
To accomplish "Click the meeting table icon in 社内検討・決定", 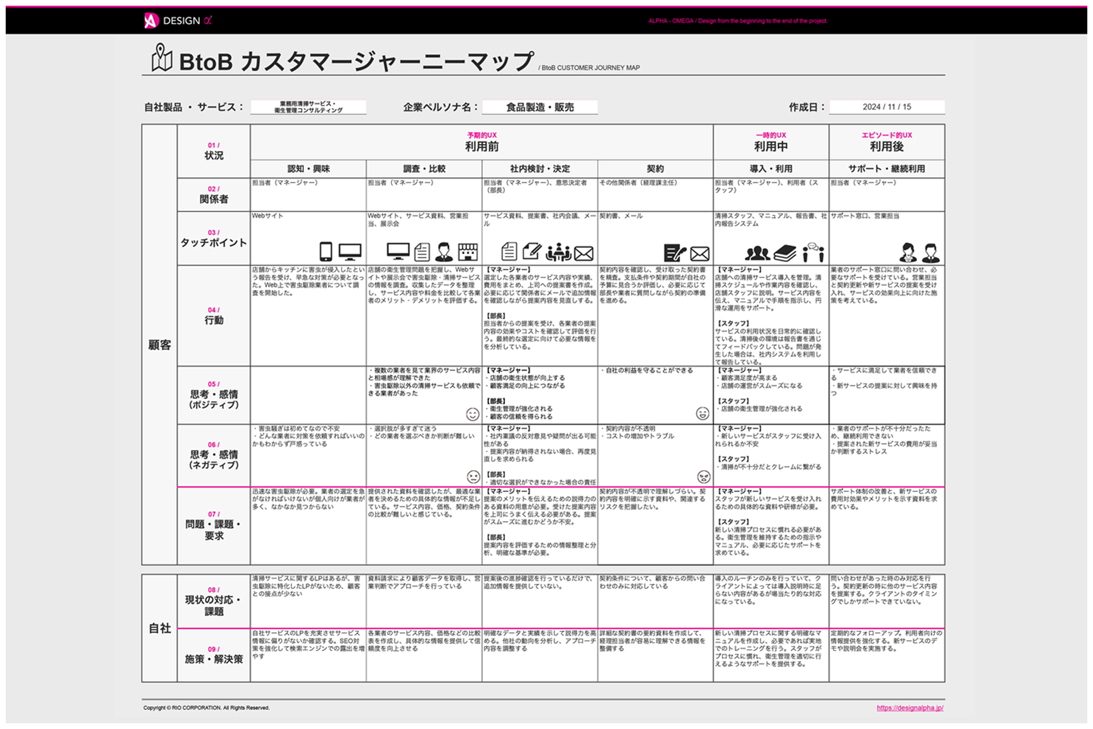I will [558, 252].
